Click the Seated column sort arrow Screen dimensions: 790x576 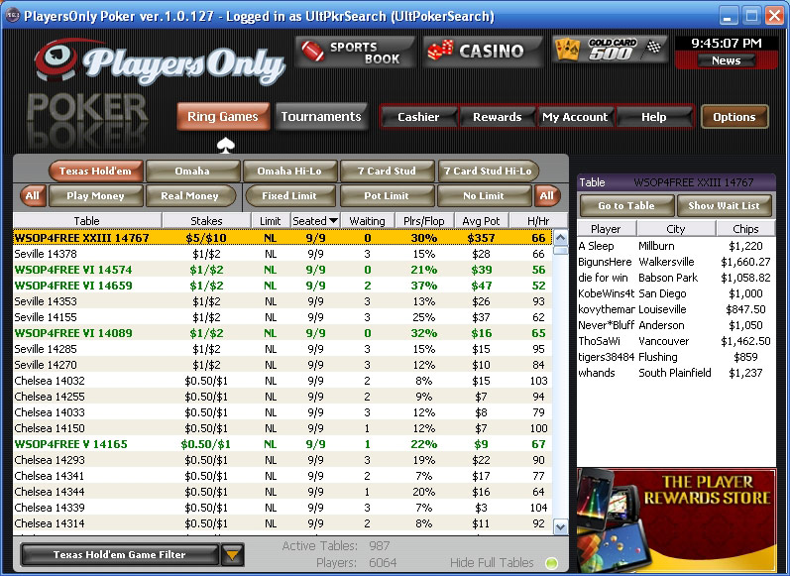click(x=333, y=221)
